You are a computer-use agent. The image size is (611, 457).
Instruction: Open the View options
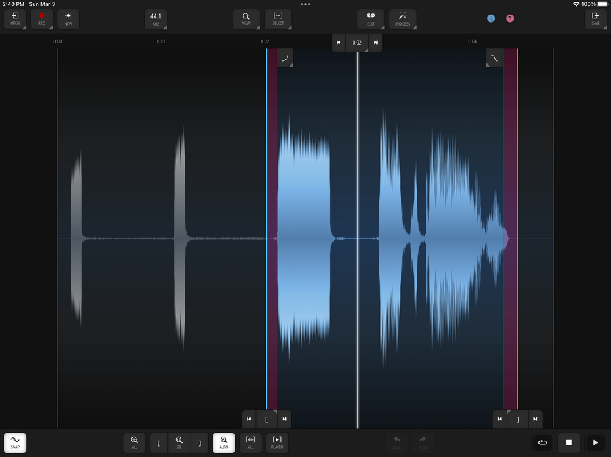[x=247, y=19]
